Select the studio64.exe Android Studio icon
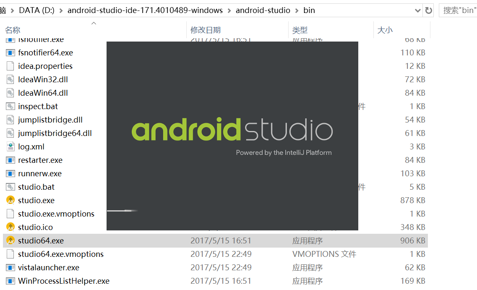The width and height of the screenshot is (477, 290). 10,240
